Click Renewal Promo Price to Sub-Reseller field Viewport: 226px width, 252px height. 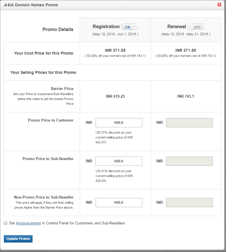click(189, 161)
